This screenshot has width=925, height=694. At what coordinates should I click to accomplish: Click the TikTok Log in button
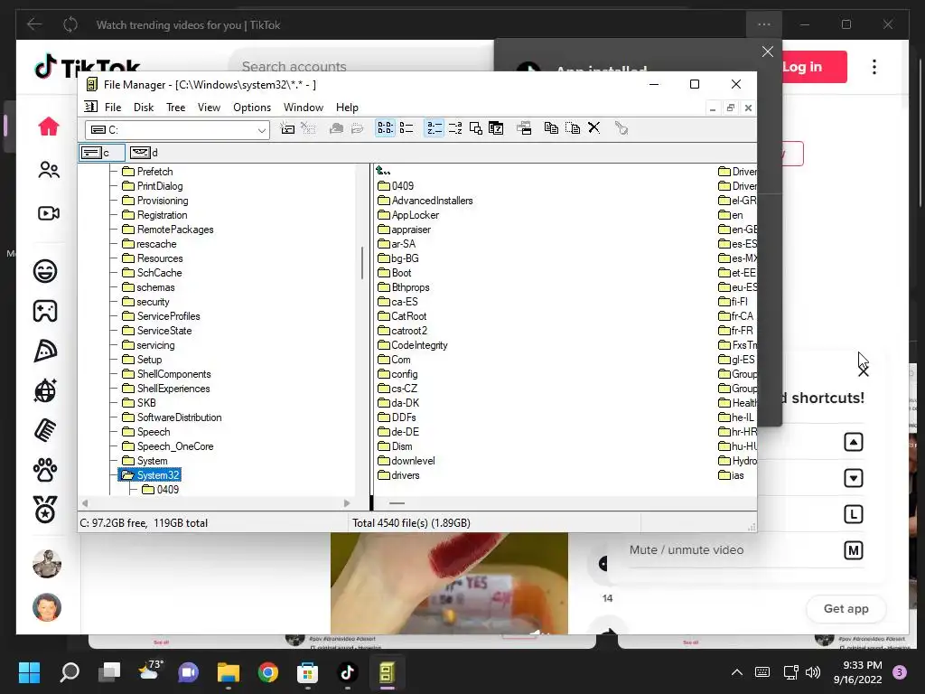click(814, 67)
